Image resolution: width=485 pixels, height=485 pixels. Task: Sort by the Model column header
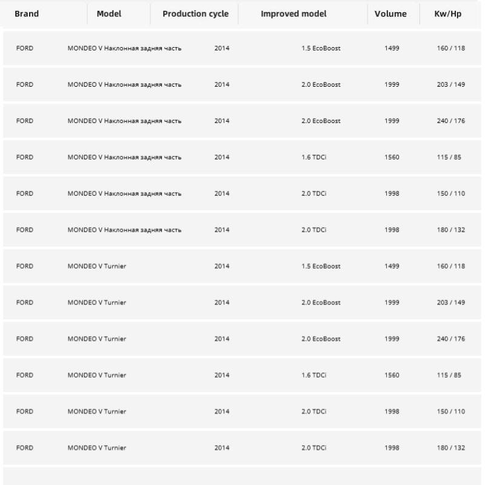pos(109,14)
